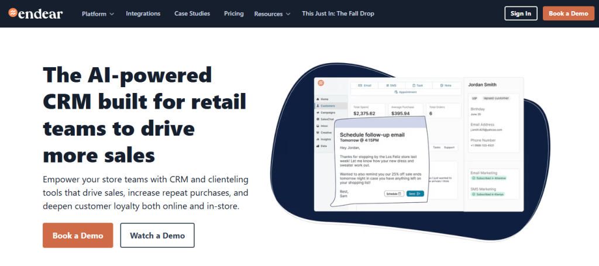
Task: Click the Schedule button in the email card
Action: pyautogui.click(x=394, y=194)
